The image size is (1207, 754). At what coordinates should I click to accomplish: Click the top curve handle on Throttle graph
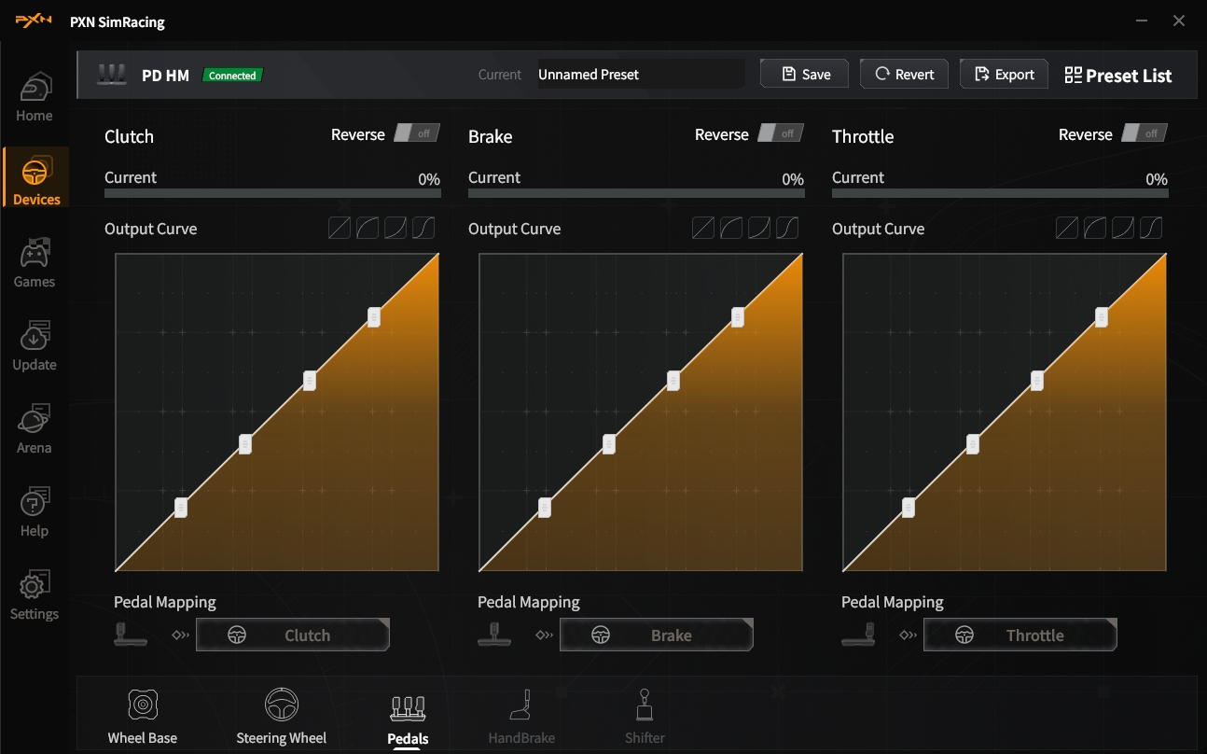(1102, 317)
